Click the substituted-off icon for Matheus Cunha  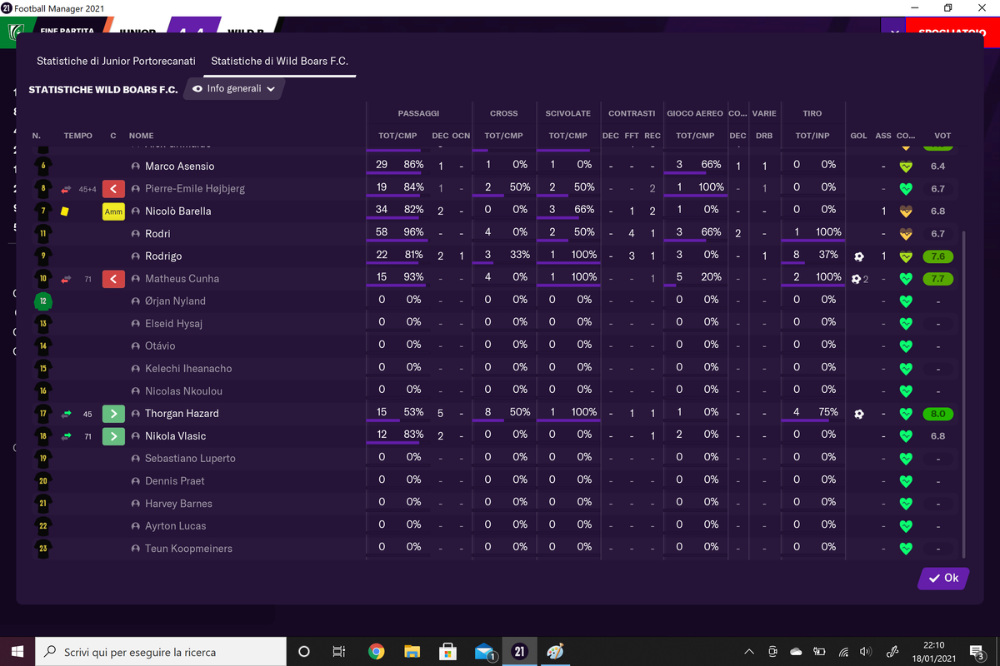[x=113, y=279]
